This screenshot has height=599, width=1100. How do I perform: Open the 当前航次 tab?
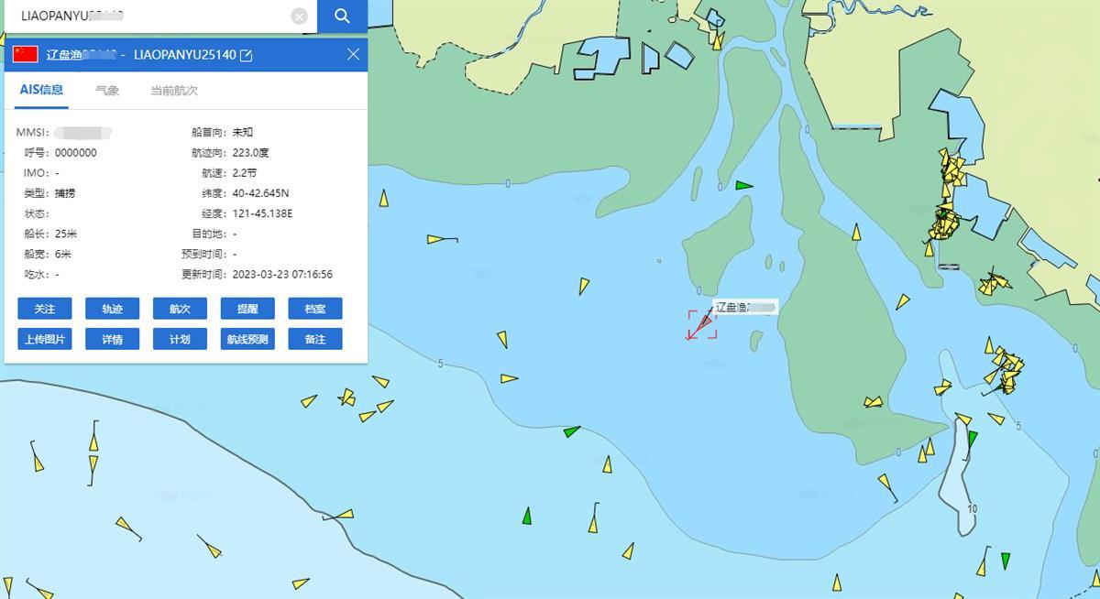[x=174, y=91]
